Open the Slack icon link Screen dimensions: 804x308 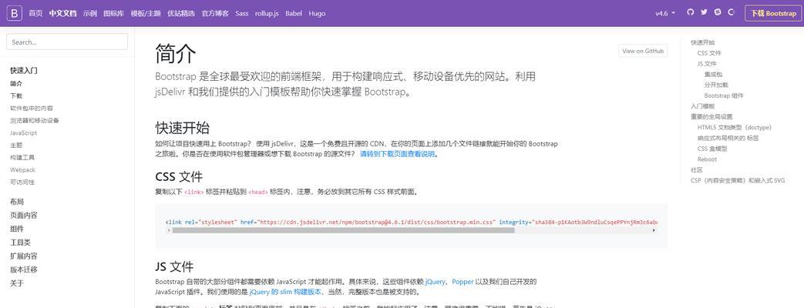pyautogui.click(x=718, y=12)
